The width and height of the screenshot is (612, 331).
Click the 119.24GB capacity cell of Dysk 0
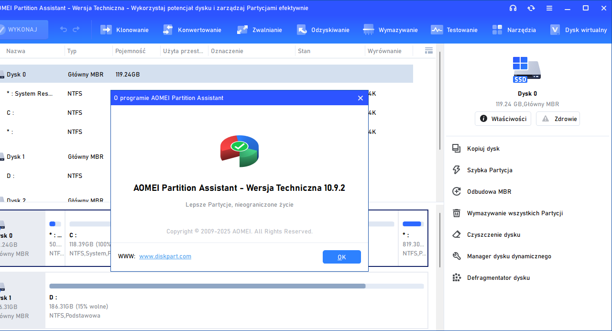tap(128, 74)
